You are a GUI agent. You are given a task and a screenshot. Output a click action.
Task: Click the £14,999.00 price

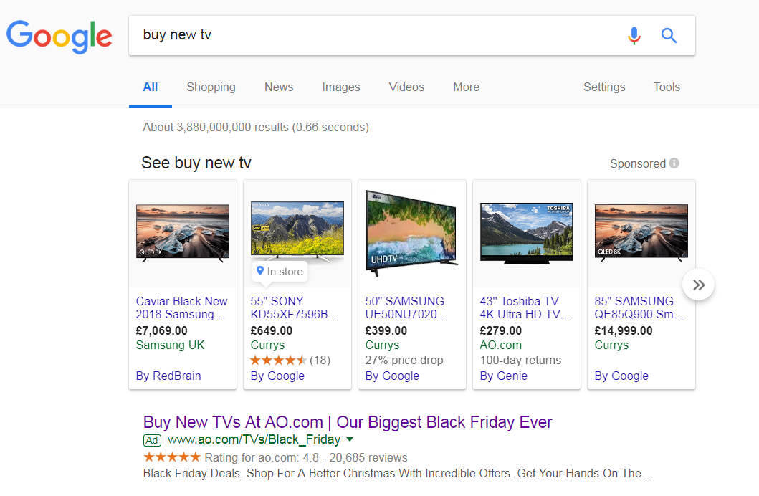point(623,330)
